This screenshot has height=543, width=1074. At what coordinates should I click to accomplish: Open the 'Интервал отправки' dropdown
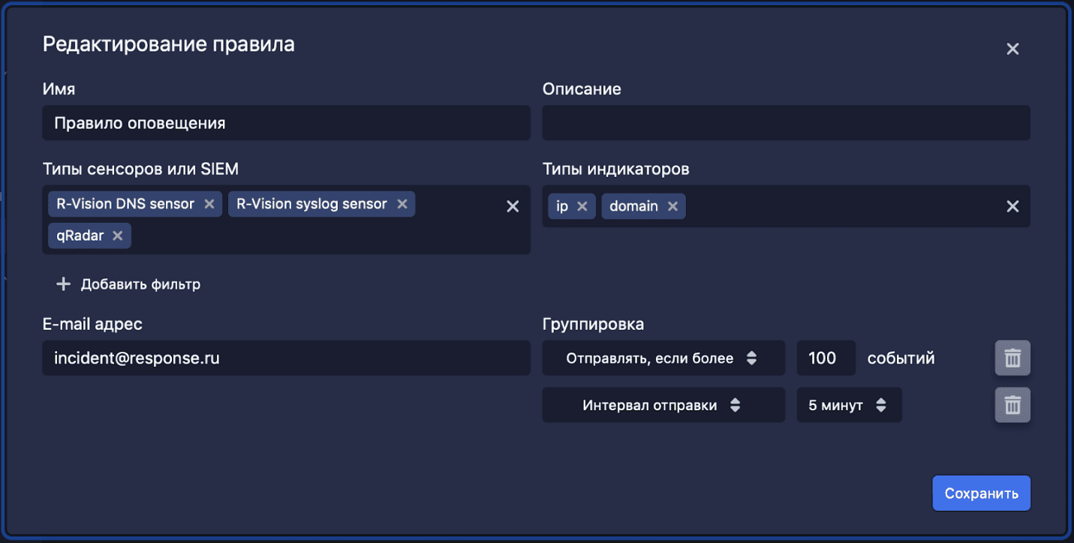tap(663, 406)
